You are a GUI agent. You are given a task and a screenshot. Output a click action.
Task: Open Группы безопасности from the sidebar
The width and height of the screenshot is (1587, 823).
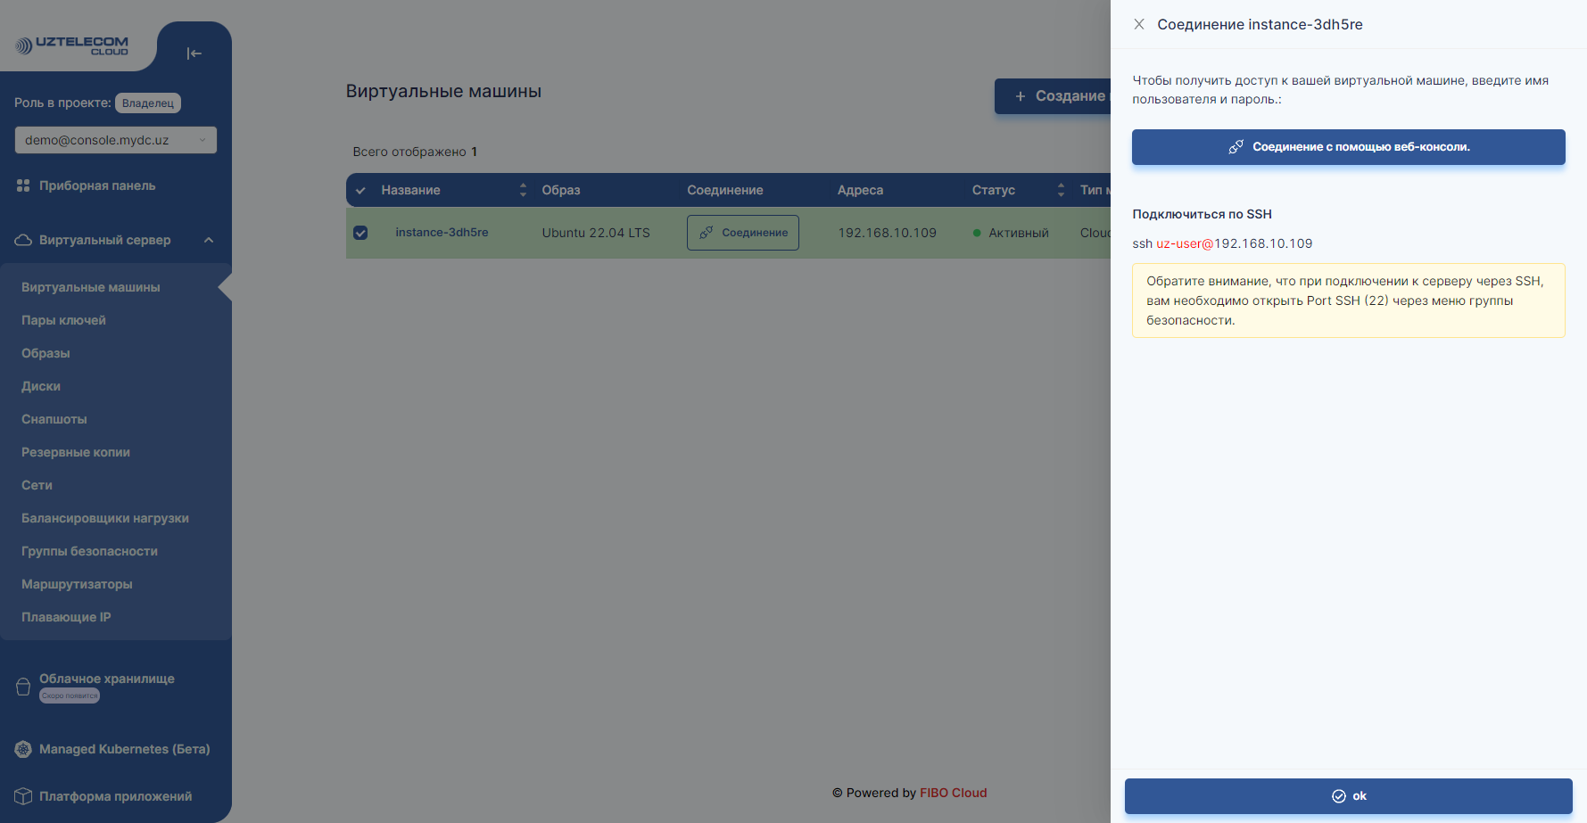pos(89,551)
